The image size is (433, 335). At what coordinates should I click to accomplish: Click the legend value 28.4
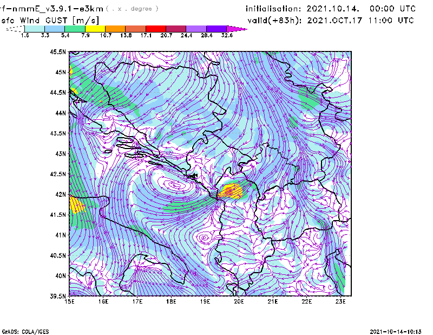pyautogui.click(x=207, y=35)
